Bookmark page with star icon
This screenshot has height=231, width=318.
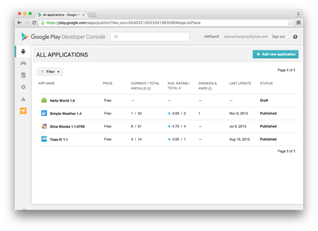point(290,23)
